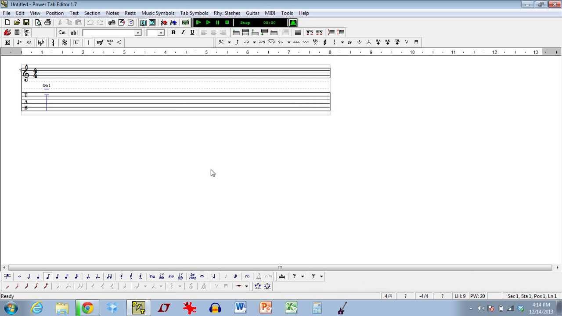Stop playback with the green square button
This screenshot has width=562, height=316.
coord(227,22)
